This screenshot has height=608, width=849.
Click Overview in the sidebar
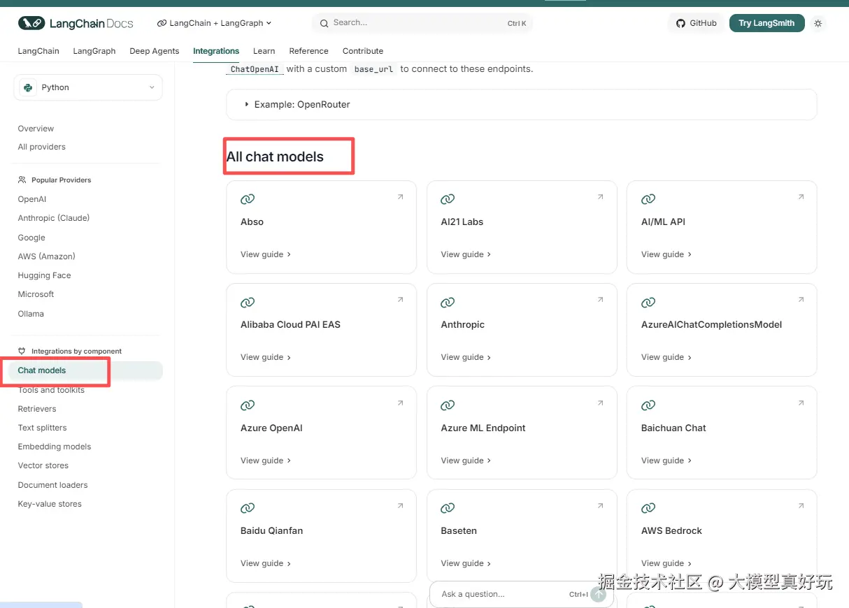tap(36, 129)
